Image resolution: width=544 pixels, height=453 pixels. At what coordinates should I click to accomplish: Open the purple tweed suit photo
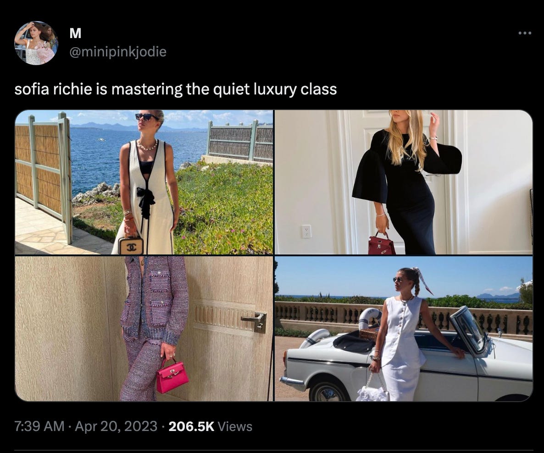[144, 328]
